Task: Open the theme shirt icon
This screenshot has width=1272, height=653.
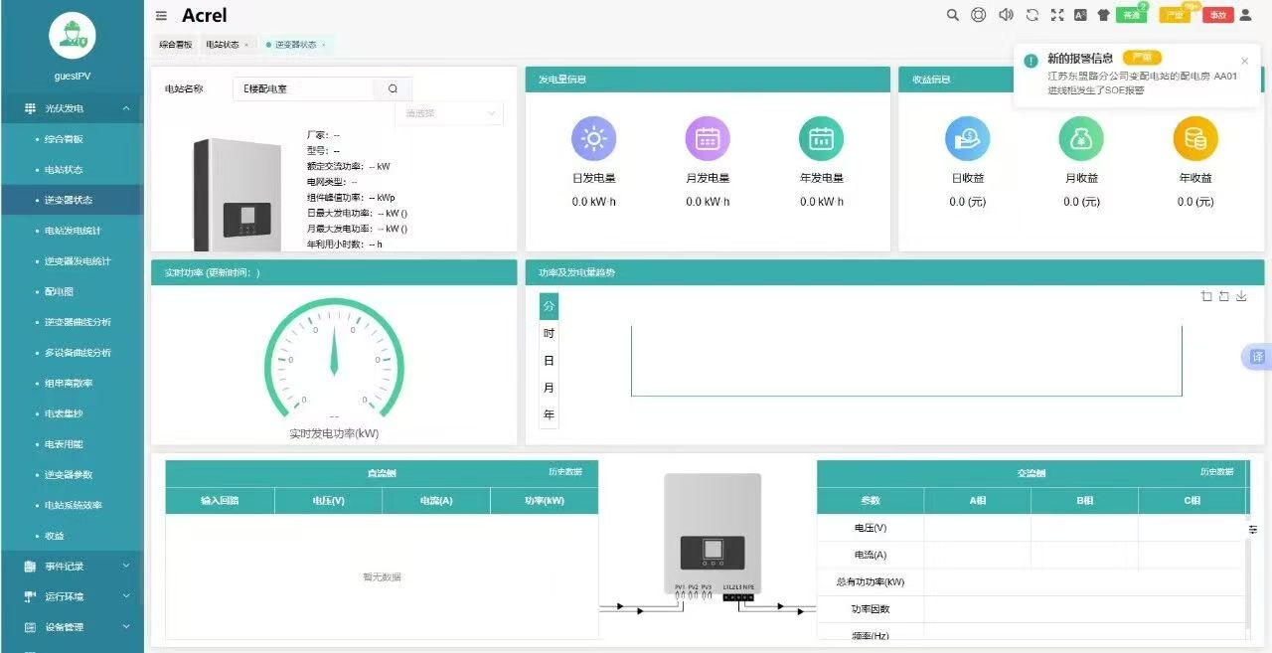Action: tap(1103, 15)
